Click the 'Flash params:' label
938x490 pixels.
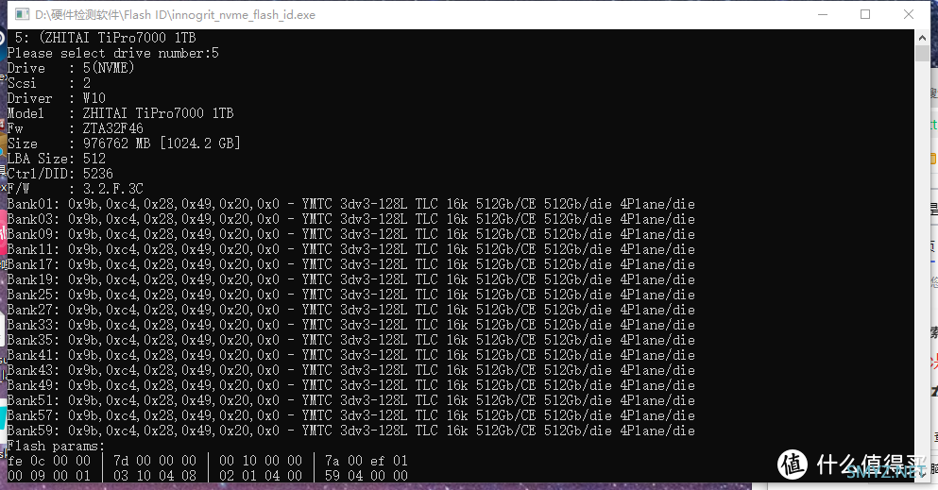pos(57,446)
